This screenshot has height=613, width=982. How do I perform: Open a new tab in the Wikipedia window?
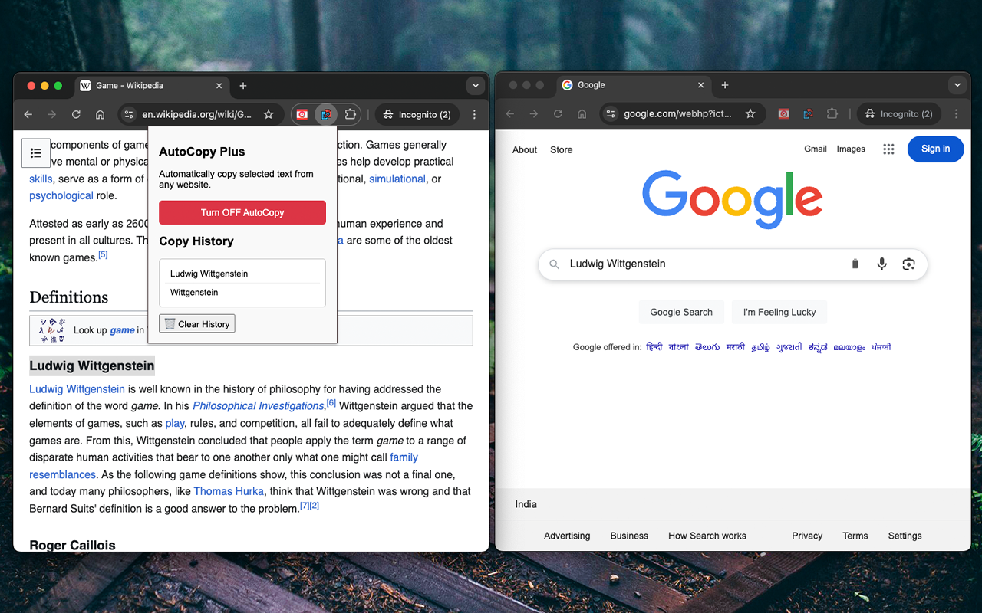click(243, 86)
